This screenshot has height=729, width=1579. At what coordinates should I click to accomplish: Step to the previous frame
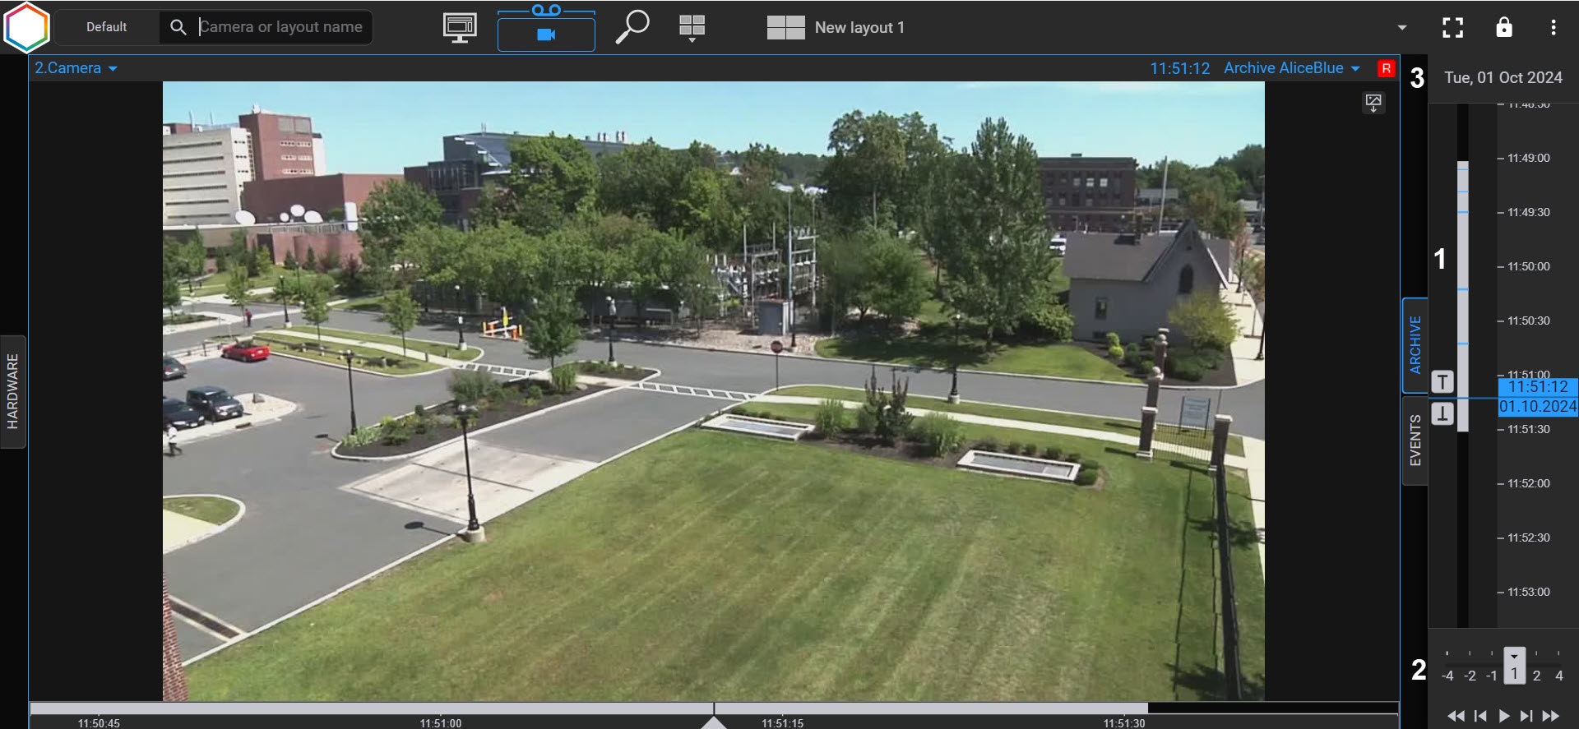click(x=1480, y=716)
